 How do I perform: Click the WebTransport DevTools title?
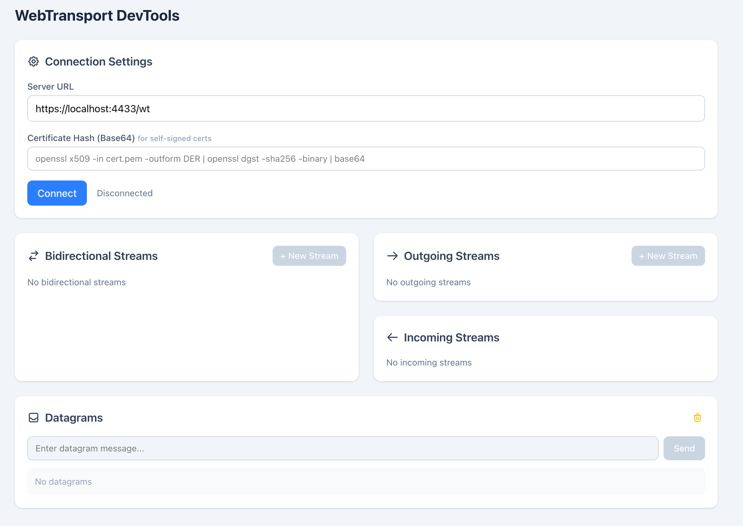click(x=97, y=16)
